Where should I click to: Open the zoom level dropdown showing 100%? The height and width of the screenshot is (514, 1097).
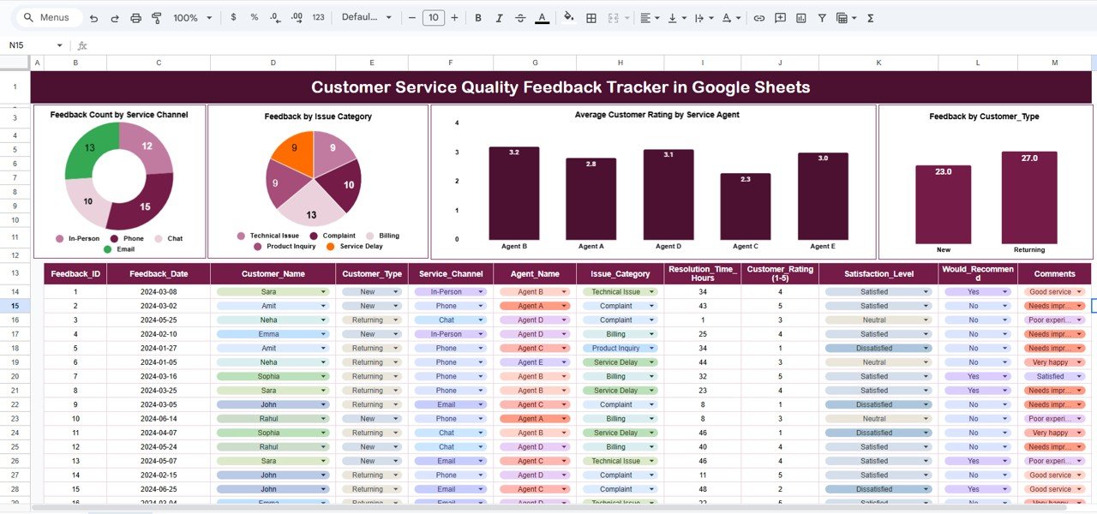pyautogui.click(x=190, y=17)
